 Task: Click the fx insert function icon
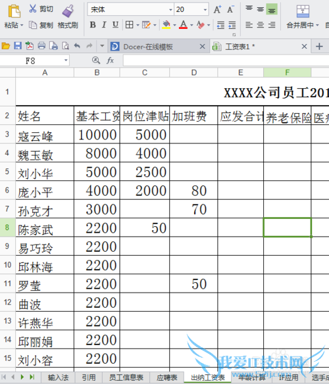(x=110, y=60)
